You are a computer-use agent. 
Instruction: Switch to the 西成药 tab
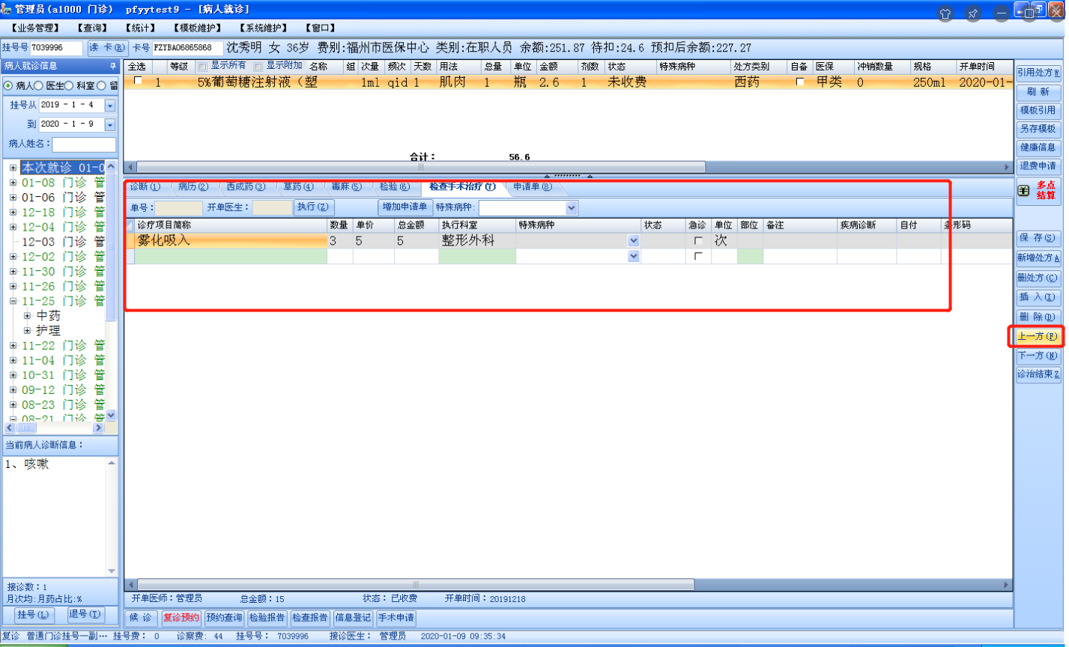coord(246,187)
